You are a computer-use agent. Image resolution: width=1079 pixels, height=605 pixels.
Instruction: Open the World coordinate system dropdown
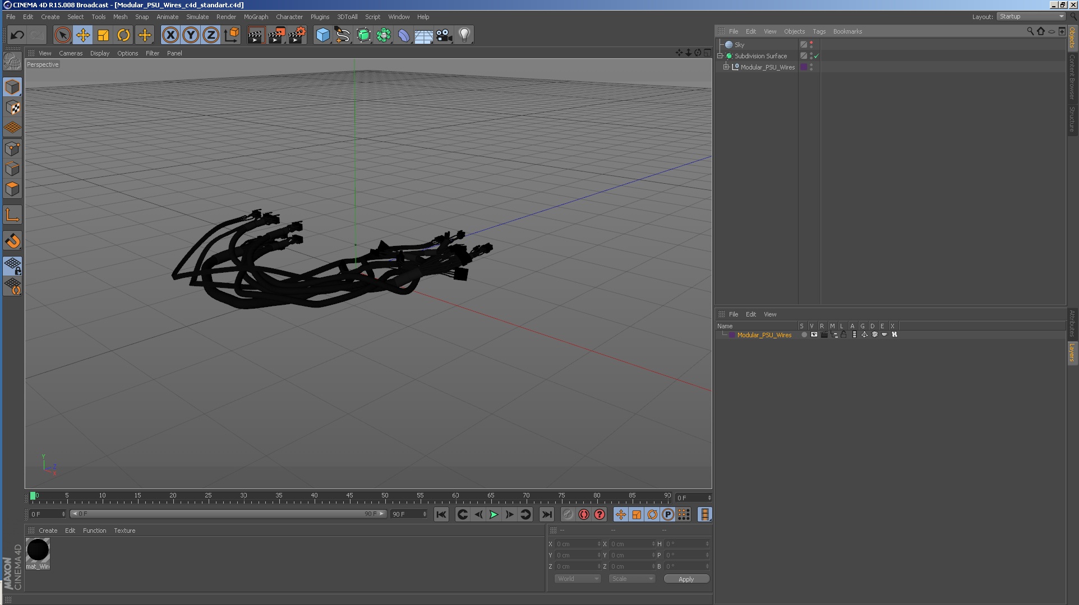point(577,579)
